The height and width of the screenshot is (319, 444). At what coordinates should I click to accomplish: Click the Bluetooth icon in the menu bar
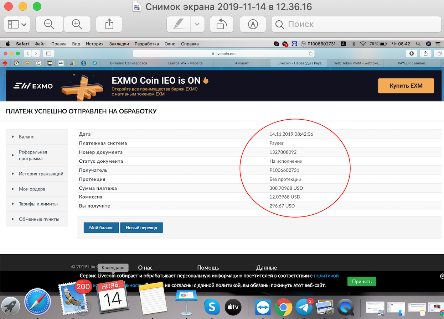354,44
